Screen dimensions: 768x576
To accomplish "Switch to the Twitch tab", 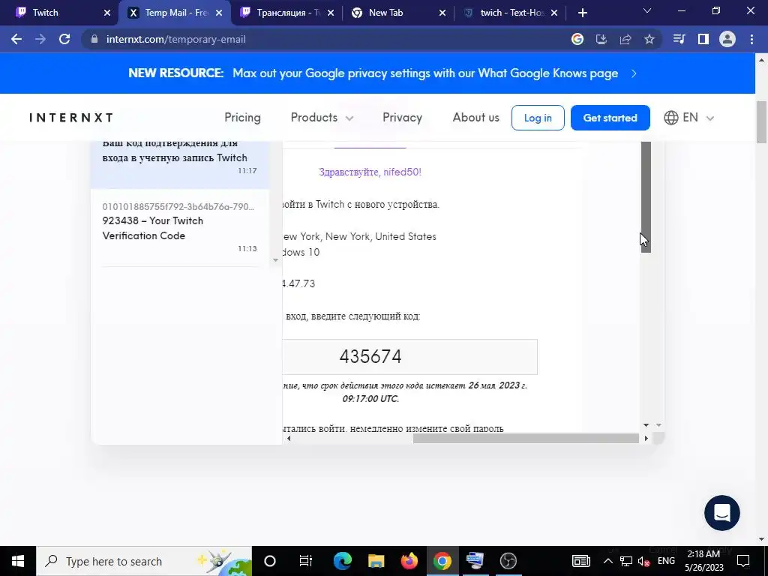I will 59,13.
